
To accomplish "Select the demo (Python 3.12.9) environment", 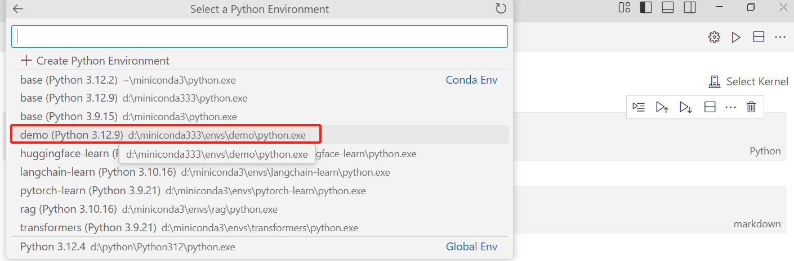I will (x=163, y=135).
